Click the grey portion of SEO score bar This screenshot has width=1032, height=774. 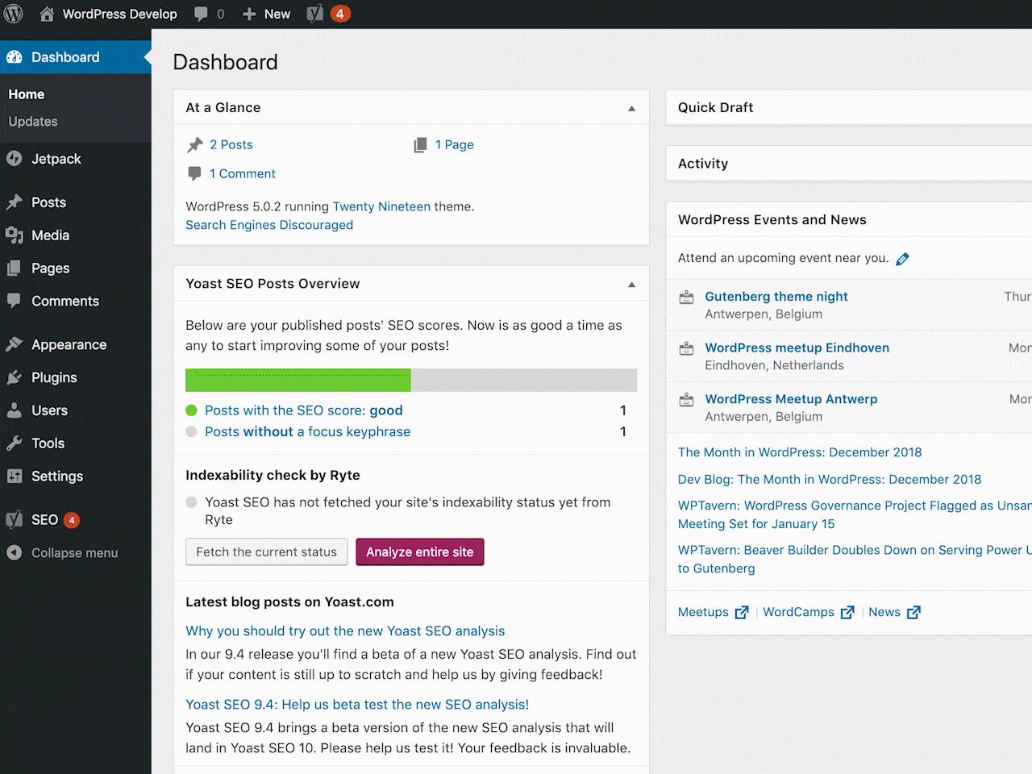524,380
